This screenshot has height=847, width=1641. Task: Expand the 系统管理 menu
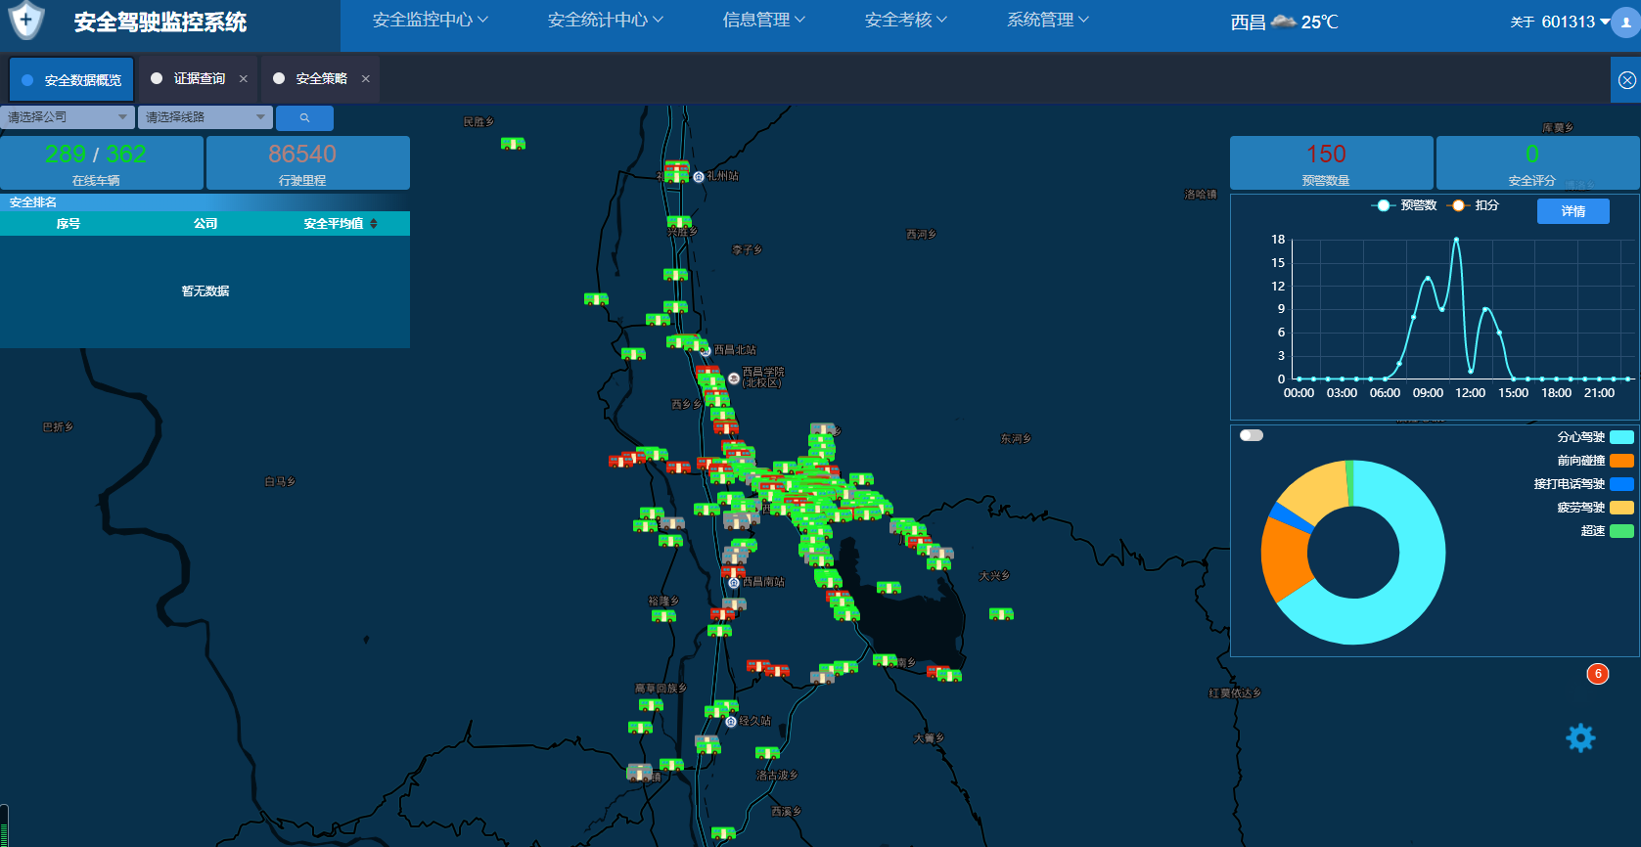[1048, 20]
